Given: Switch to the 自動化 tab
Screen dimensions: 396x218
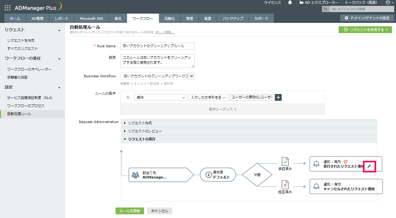Looking at the screenshot, I should [x=169, y=19].
